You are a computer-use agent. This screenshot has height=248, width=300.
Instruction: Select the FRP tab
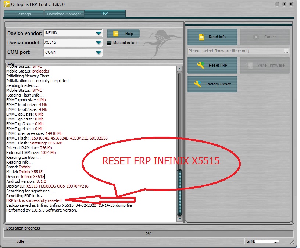click(x=104, y=13)
